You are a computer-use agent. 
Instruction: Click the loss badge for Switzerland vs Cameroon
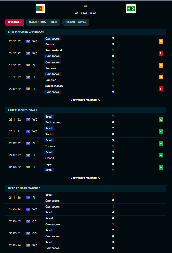[161, 53]
